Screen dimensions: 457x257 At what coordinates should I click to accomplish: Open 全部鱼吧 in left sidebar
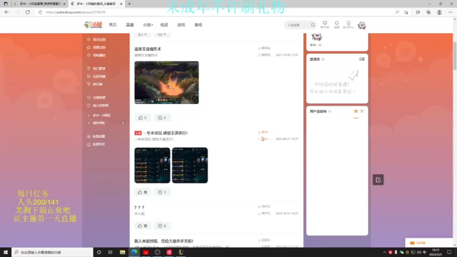click(x=97, y=98)
